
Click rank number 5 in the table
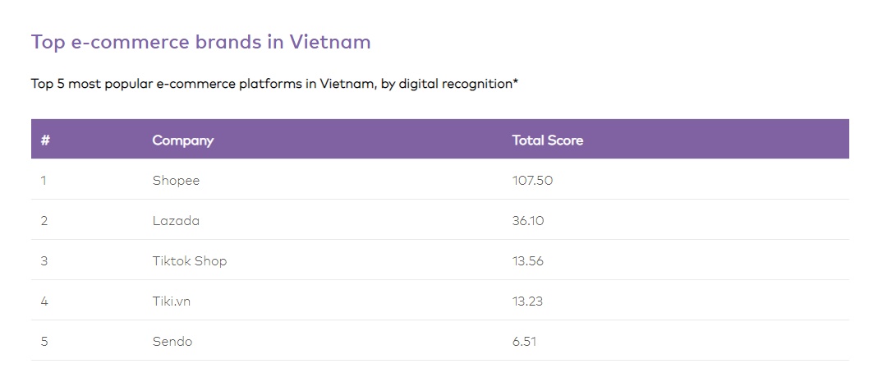[x=44, y=341]
